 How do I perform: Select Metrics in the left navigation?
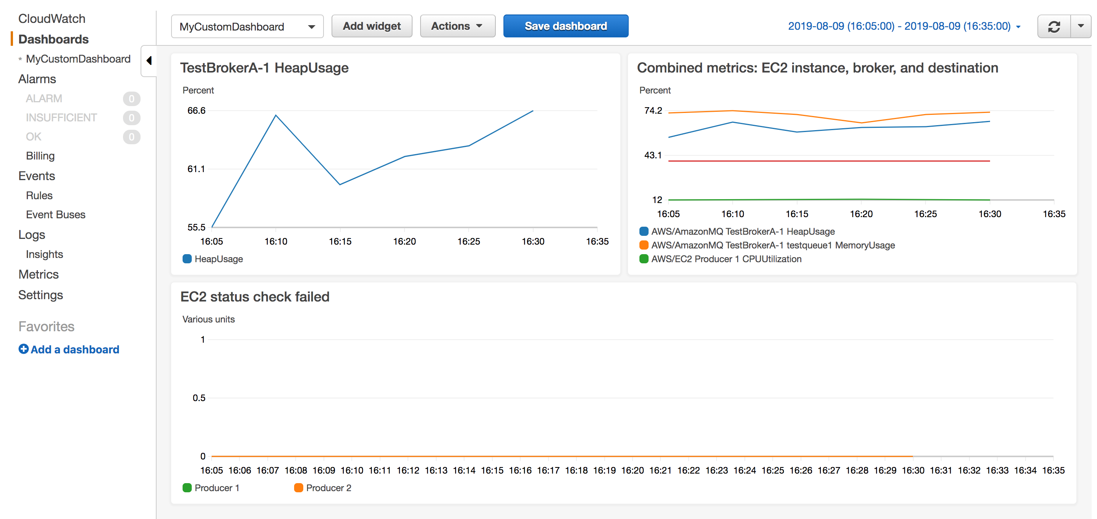coord(38,274)
